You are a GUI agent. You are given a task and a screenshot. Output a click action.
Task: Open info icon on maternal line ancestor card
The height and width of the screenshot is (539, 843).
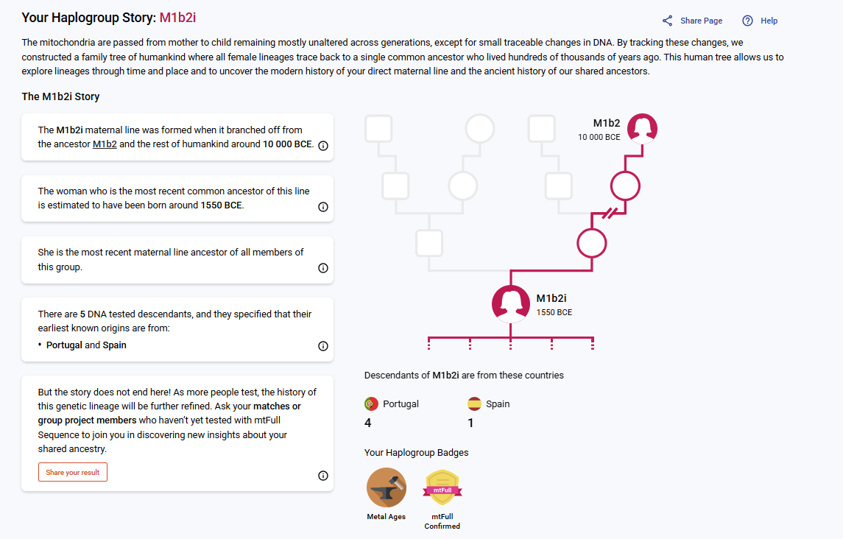coord(323,269)
